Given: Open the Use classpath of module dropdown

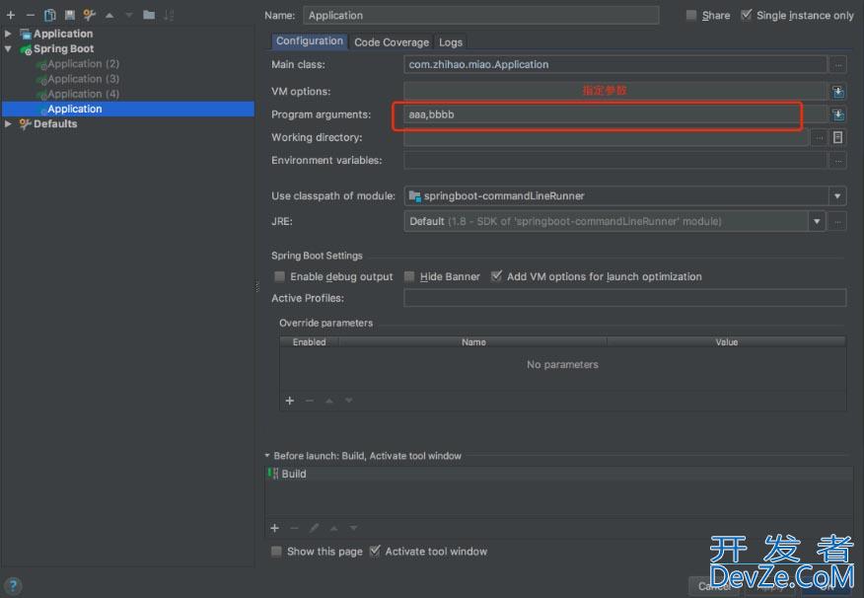Looking at the screenshot, I should click(837, 195).
